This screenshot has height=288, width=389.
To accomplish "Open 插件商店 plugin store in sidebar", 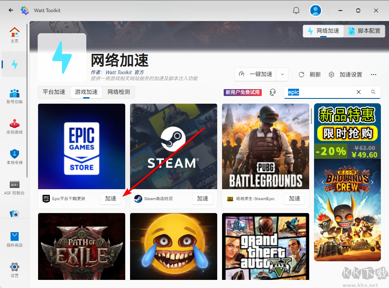I will click(x=15, y=240).
